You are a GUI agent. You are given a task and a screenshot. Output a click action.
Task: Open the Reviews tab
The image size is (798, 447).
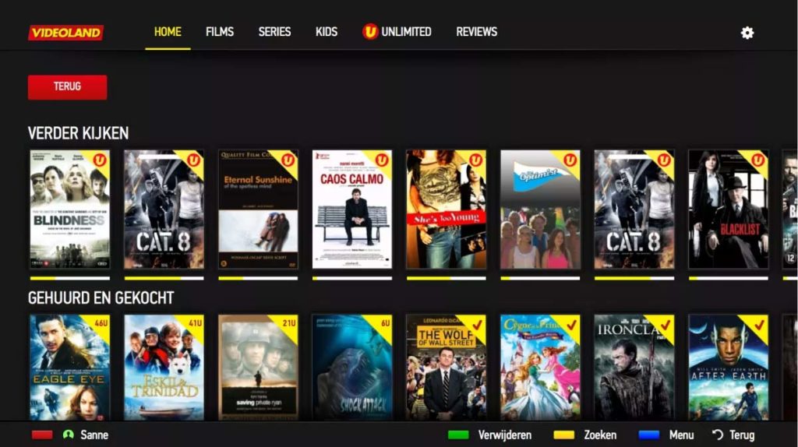click(x=476, y=31)
